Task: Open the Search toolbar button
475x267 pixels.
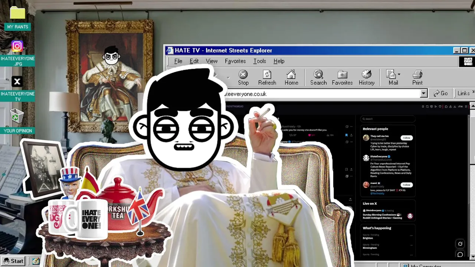Action: pyautogui.click(x=318, y=78)
